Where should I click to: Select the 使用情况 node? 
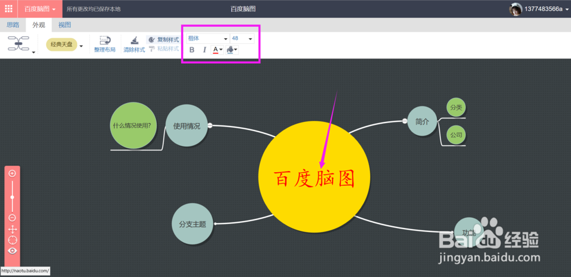(x=187, y=126)
